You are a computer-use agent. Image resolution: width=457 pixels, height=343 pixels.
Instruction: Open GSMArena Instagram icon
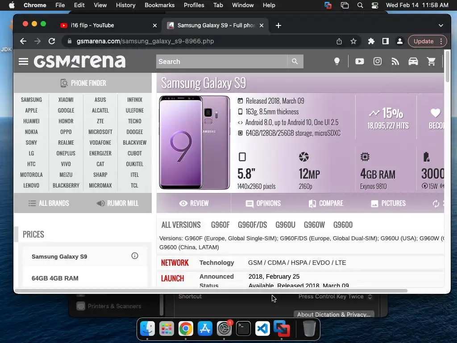[x=378, y=61]
